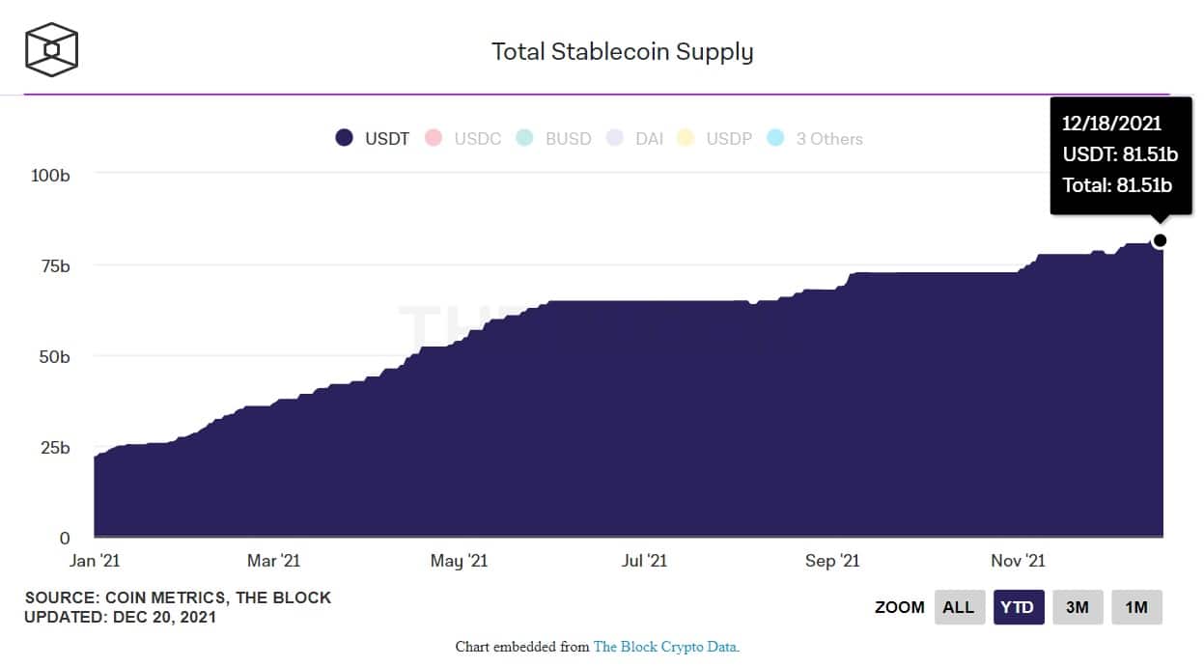Click the 100b y-axis label

[x=51, y=175]
